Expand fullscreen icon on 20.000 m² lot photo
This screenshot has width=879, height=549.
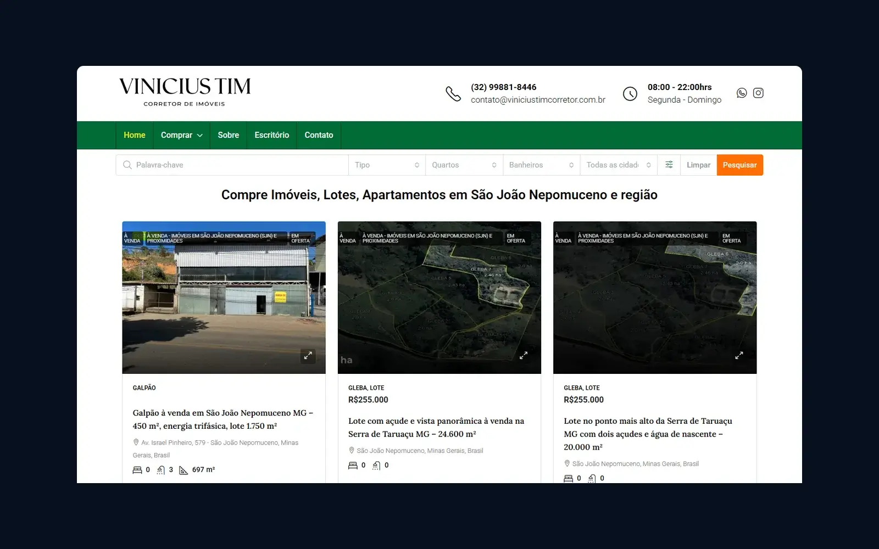(739, 355)
